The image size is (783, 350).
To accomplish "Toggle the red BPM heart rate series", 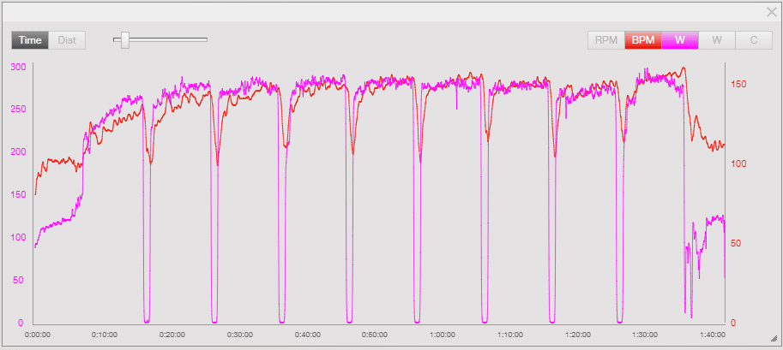I will 642,40.
